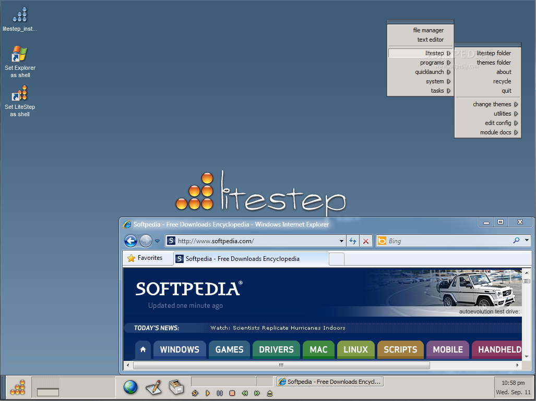Open the litestep_inst... desktop icon

point(20,20)
